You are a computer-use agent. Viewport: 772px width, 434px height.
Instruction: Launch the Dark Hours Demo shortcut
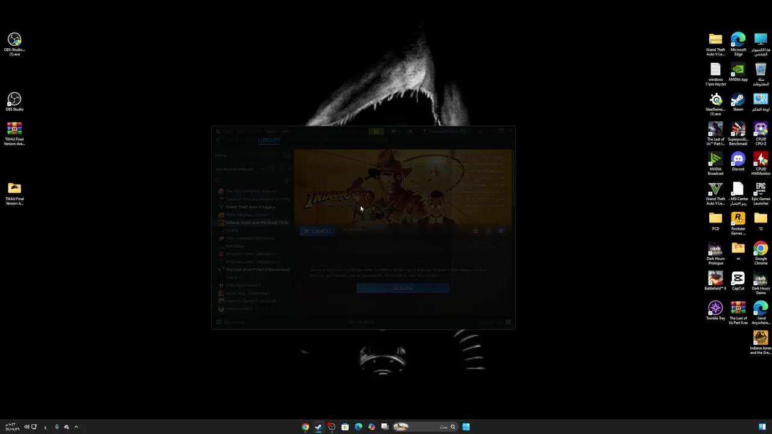pyautogui.click(x=761, y=283)
